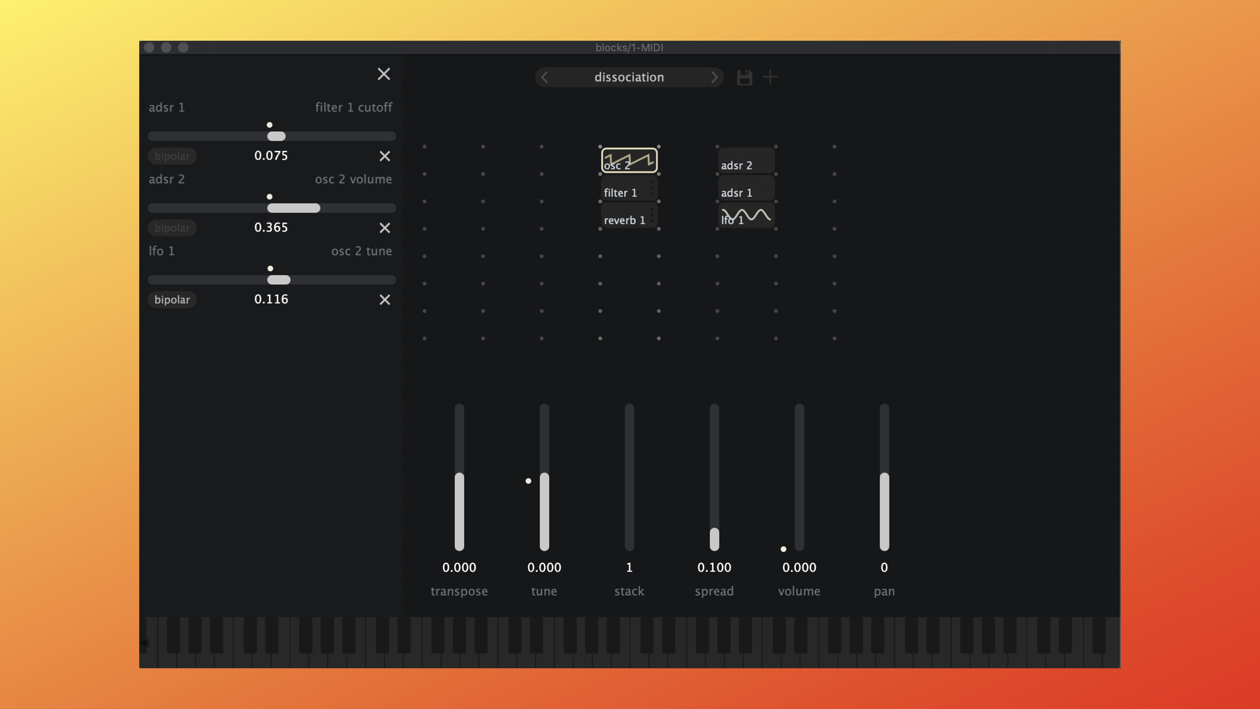1260x709 pixels.
Task: Click the 0.365 modulation amount value
Action: 271,228
